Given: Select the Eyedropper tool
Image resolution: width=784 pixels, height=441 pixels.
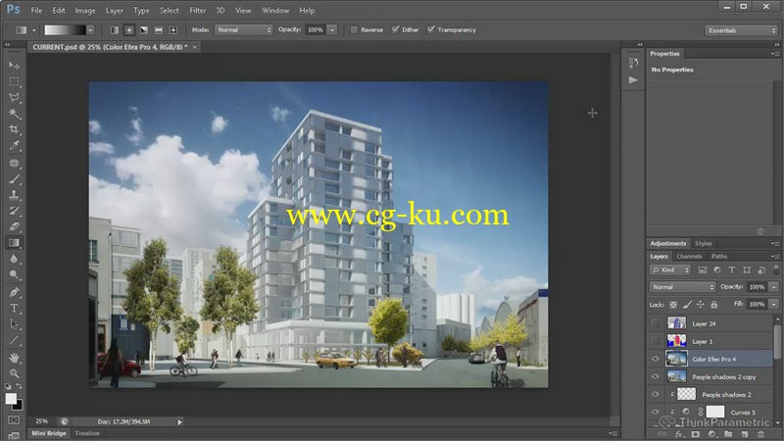Looking at the screenshot, I should click(14, 145).
